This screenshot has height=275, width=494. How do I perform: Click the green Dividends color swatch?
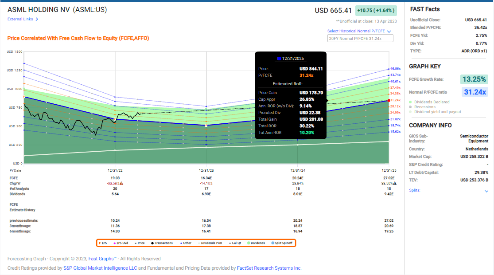pyautogui.click(x=248, y=243)
